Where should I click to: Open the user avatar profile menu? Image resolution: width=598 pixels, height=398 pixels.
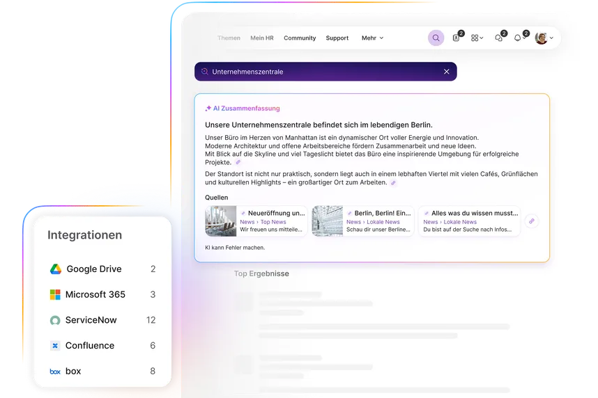[x=544, y=38]
